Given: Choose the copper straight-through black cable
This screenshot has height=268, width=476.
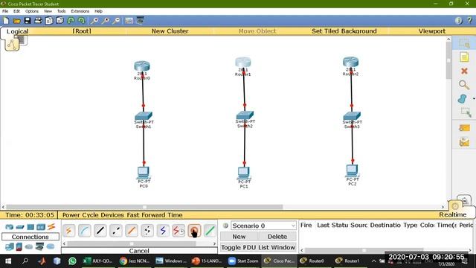Looking at the screenshot, I should [x=100, y=231].
